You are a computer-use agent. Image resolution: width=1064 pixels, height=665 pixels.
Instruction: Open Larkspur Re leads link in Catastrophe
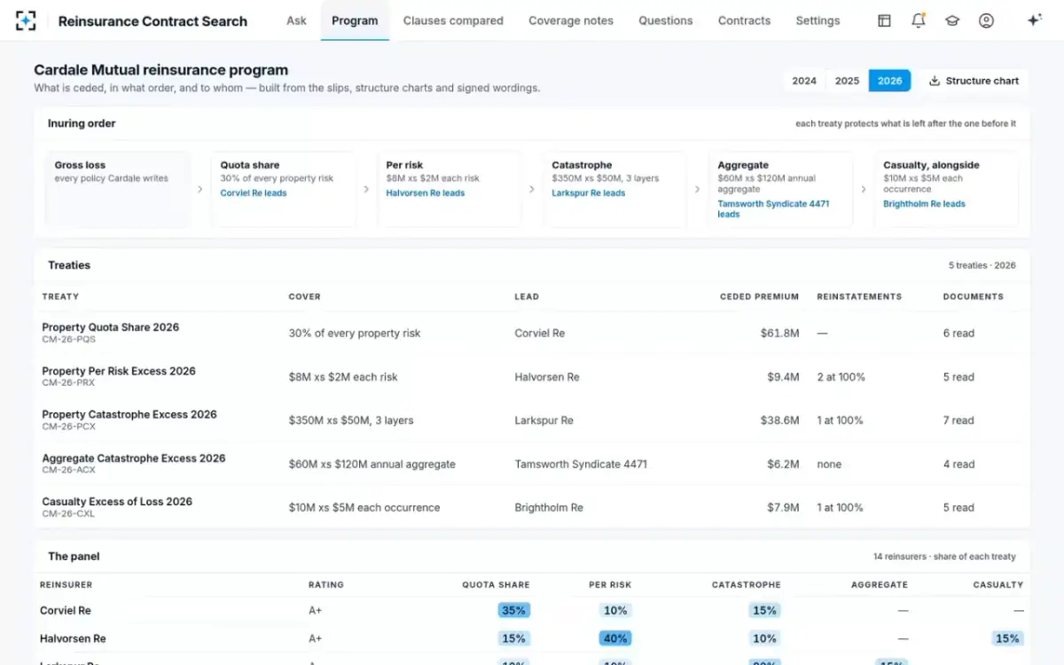(x=589, y=193)
